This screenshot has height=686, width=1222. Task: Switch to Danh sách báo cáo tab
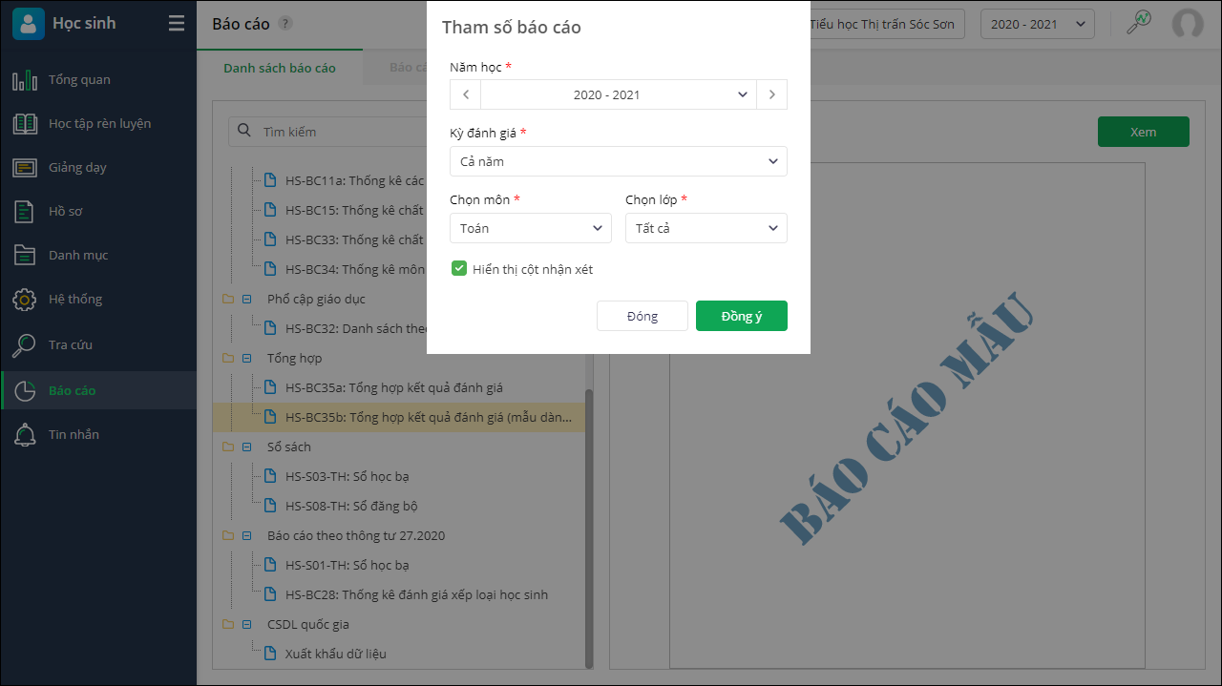tap(280, 68)
